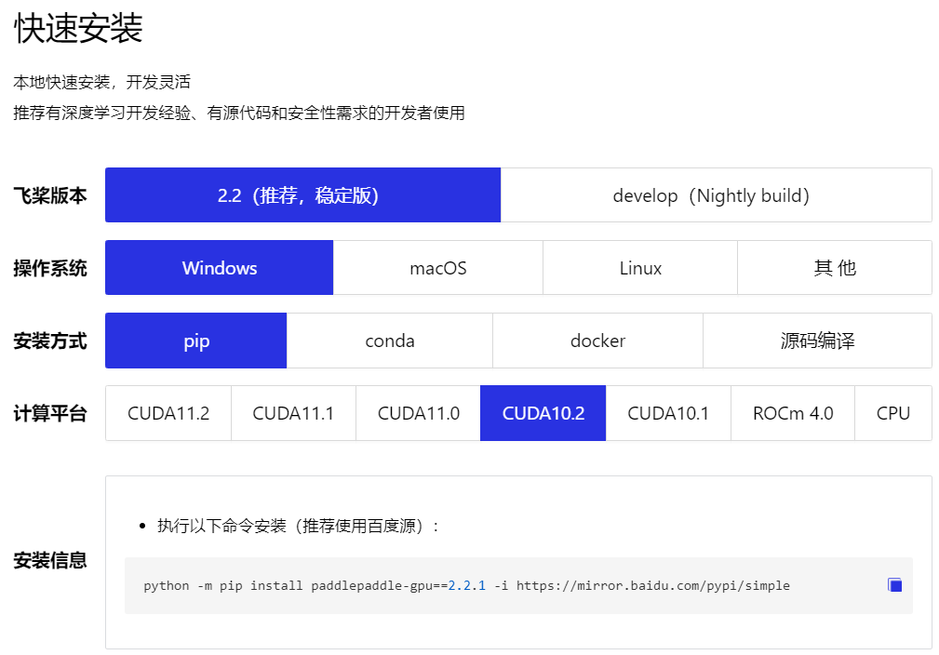
Task: Select CUDA10.2 compute platform
Action: point(543,413)
